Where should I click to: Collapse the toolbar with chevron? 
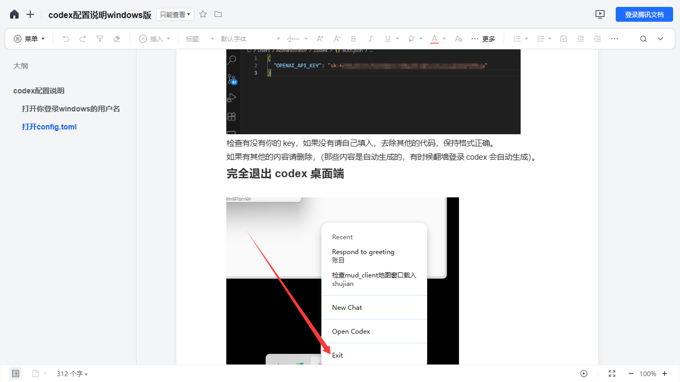pos(660,39)
